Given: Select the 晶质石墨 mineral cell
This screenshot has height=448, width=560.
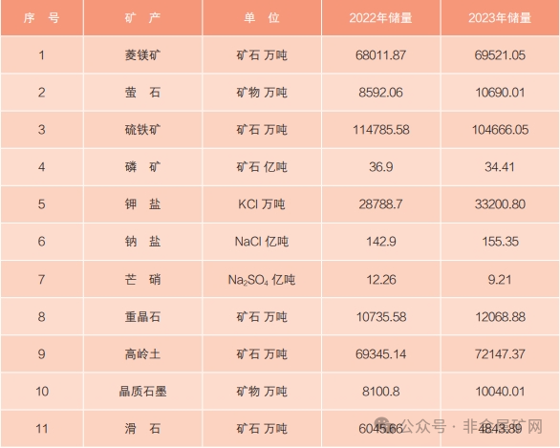Looking at the screenshot, I should (x=142, y=392).
